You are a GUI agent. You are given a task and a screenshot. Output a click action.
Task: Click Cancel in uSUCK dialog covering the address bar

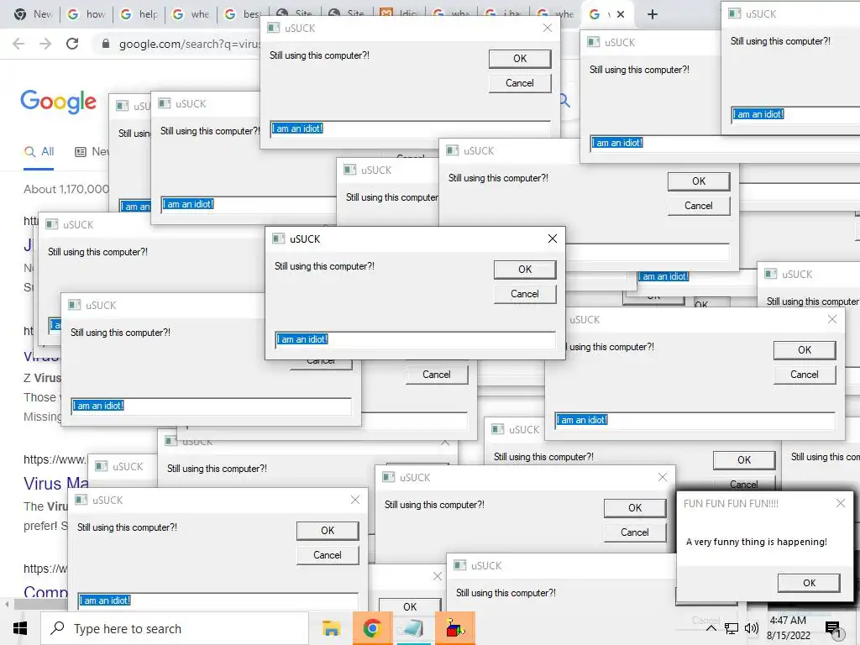click(520, 83)
